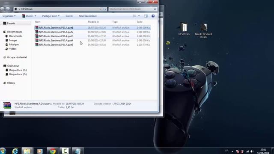Screen dimensions: 274x154
Task: Expand the Ouvrir dropdown arrow
Action: pyautogui.click(x=35, y=16)
